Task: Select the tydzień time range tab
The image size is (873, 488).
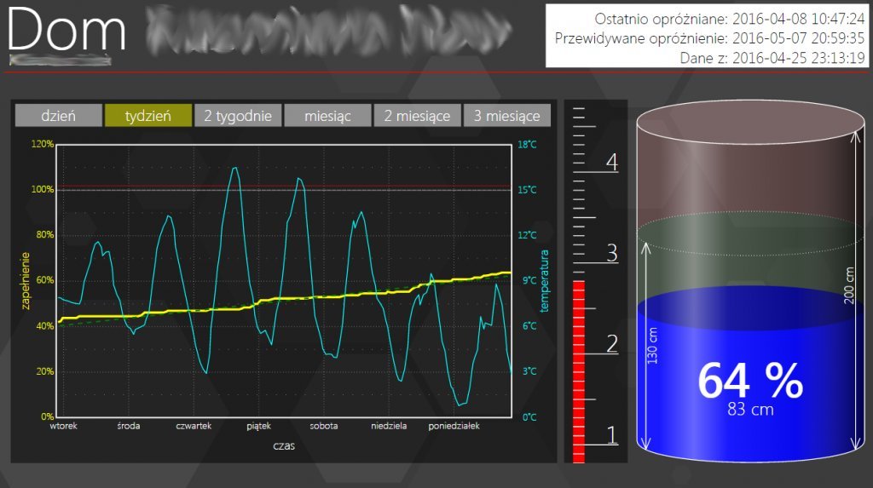Action: [x=148, y=116]
